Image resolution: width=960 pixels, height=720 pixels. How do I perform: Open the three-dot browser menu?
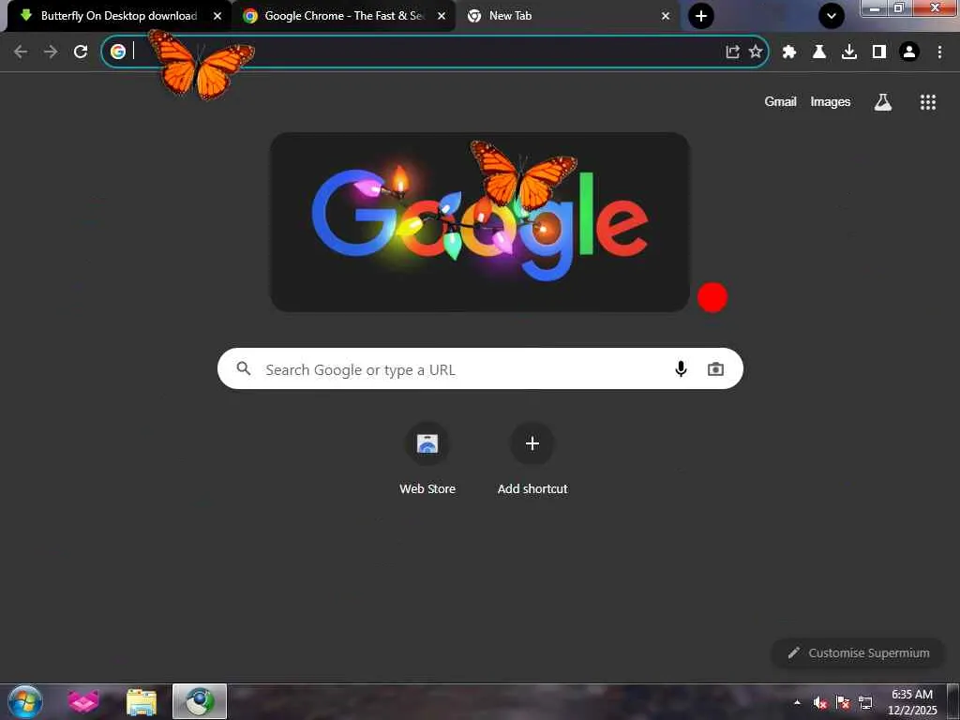point(939,52)
